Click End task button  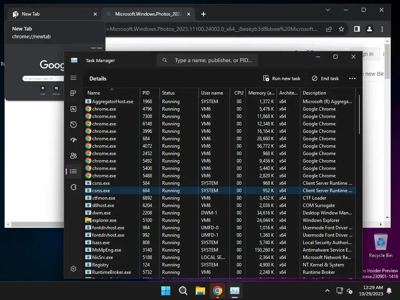tap(325, 78)
